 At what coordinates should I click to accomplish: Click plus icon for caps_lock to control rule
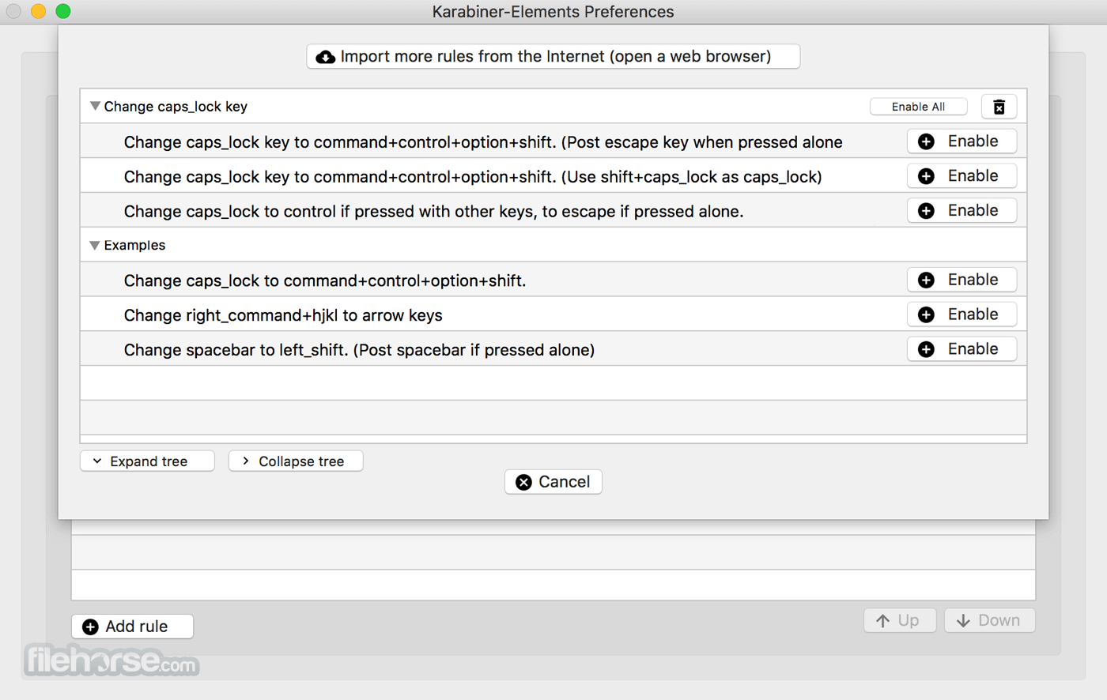click(x=926, y=211)
